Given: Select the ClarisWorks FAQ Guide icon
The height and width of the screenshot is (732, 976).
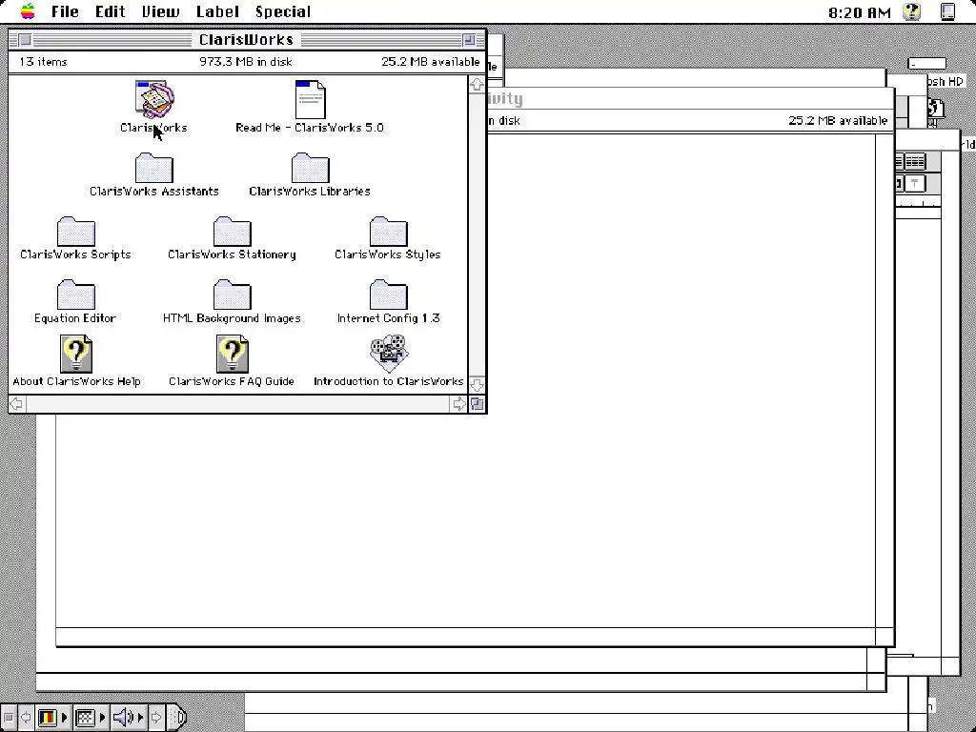Looking at the screenshot, I should pyautogui.click(x=233, y=354).
